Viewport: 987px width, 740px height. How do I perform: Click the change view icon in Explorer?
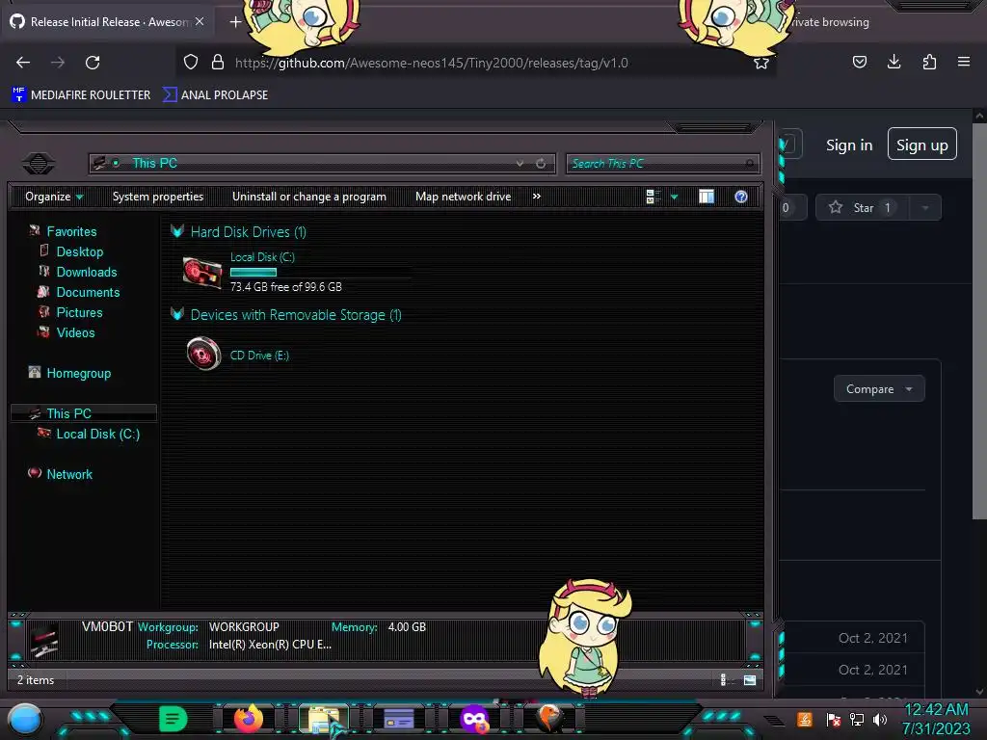[654, 197]
